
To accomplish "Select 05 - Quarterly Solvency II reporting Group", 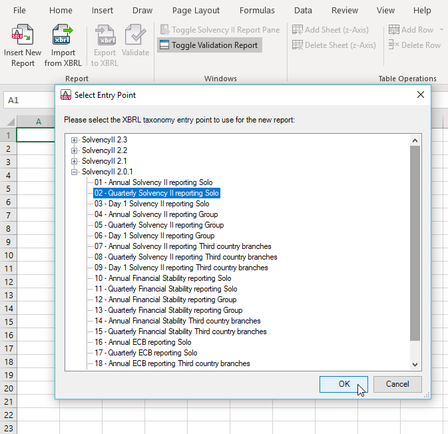I will pos(158,225).
